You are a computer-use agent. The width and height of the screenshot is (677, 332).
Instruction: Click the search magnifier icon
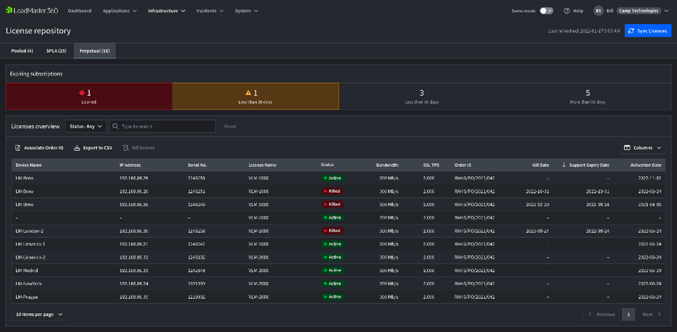115,126
